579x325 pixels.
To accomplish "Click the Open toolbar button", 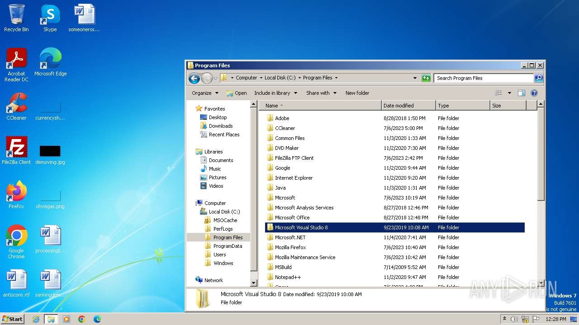I will (237, 93).
